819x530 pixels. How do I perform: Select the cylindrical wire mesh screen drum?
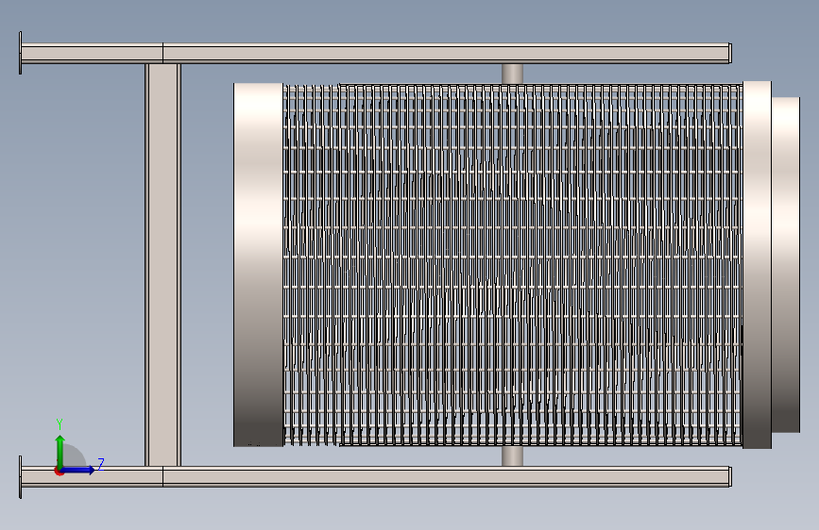(512, 265)
